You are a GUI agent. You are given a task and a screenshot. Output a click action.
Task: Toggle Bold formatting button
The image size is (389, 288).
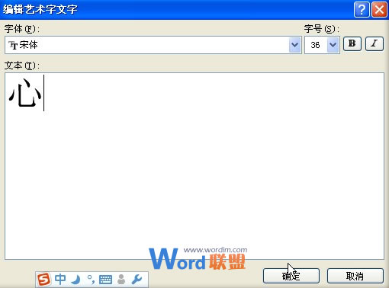point(352,44)
